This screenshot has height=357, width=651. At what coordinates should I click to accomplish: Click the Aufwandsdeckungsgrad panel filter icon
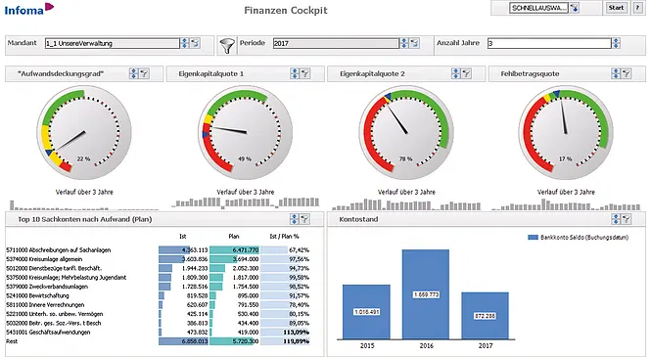[144, 73]
